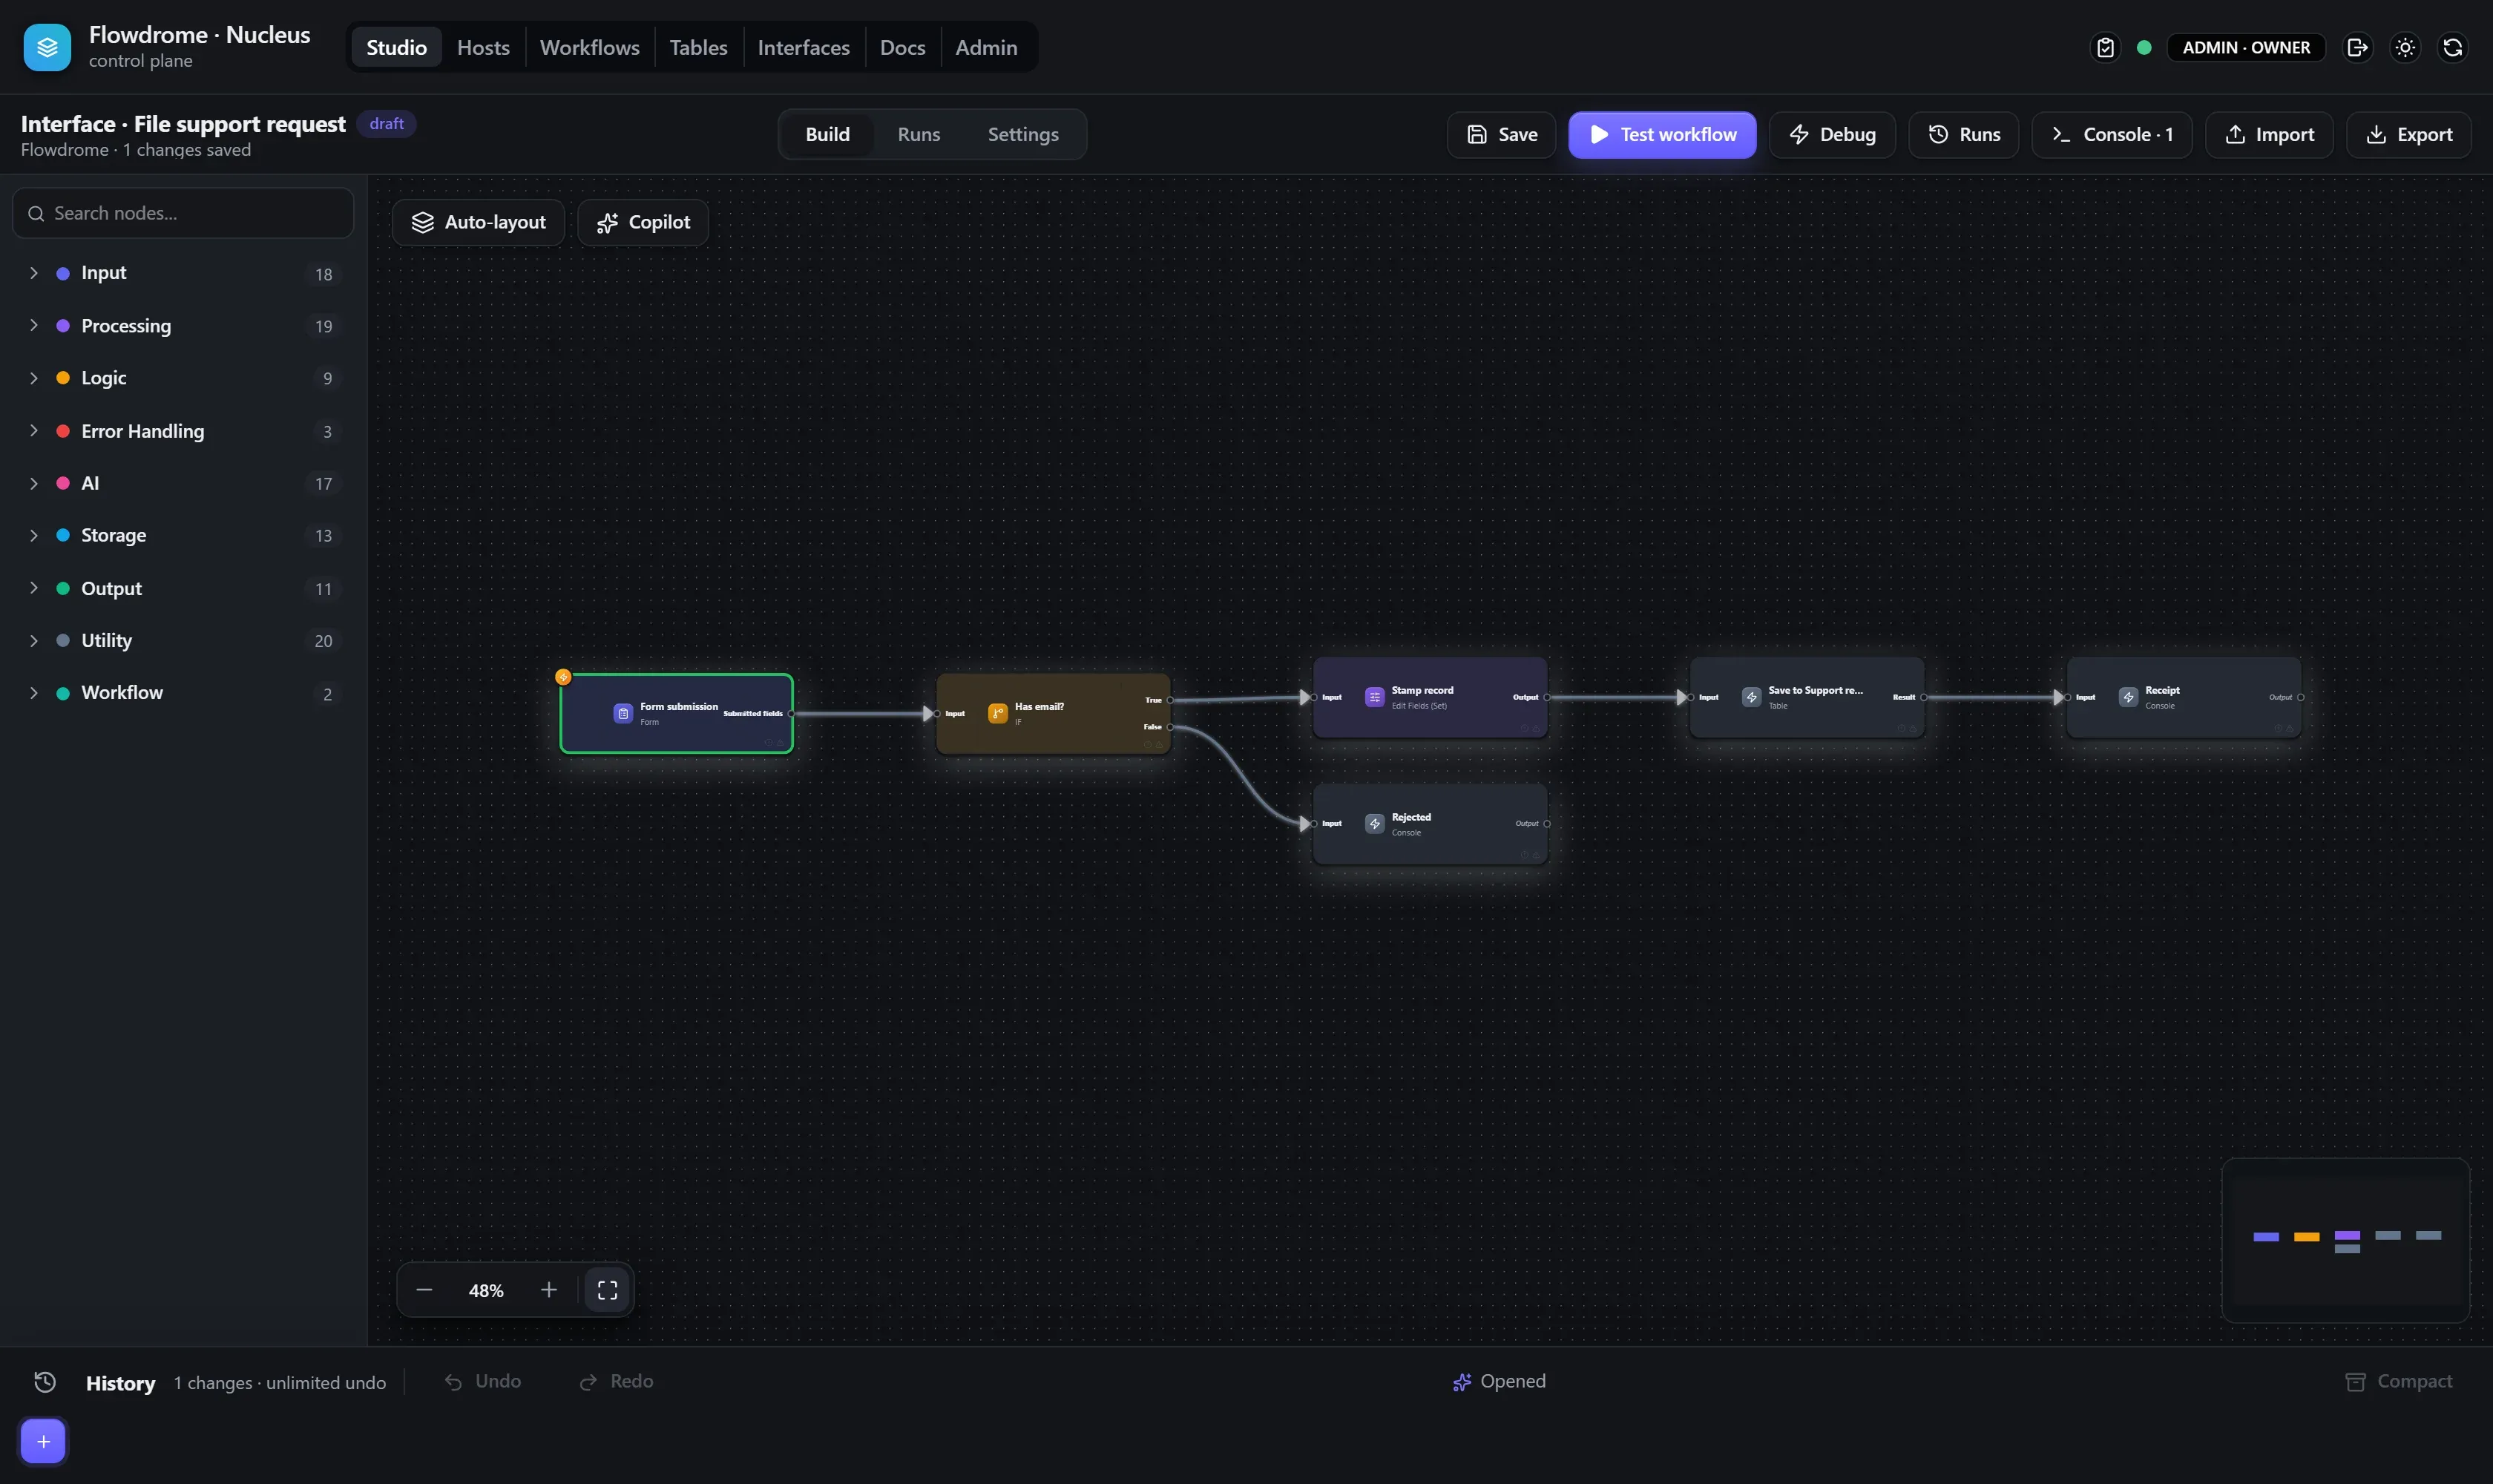
Task: Expand the Input node category
Action: [34, 273]
